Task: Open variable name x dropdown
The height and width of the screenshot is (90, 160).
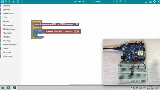Action: click(x=54, y=24)
